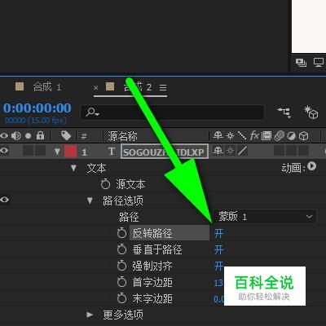
Task: Select the 首字边距 property label
Action: pyautogui.click(x=152, y=282)
